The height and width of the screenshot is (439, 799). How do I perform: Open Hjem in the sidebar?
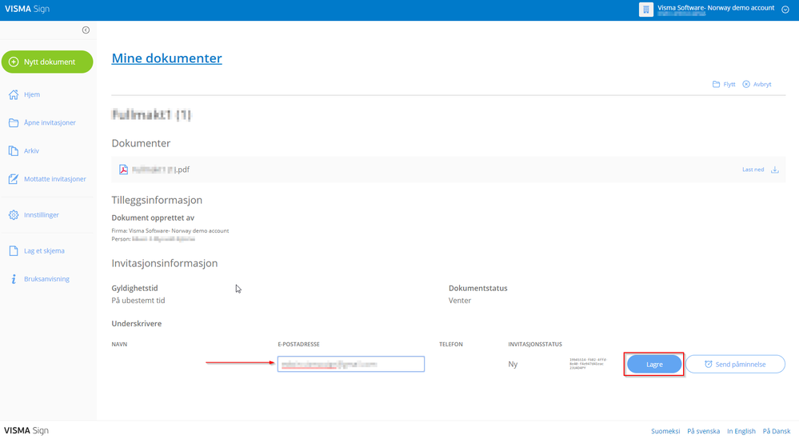coord(32,94)
